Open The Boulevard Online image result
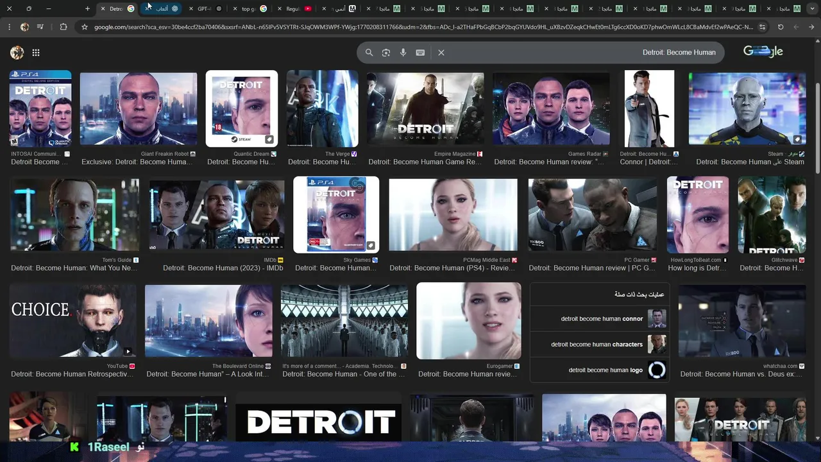Image resolution: width=821 pixels, height=462 pixels. point(208,321)
